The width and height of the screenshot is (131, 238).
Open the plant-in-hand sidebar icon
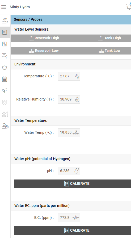(x=5, y=20)
